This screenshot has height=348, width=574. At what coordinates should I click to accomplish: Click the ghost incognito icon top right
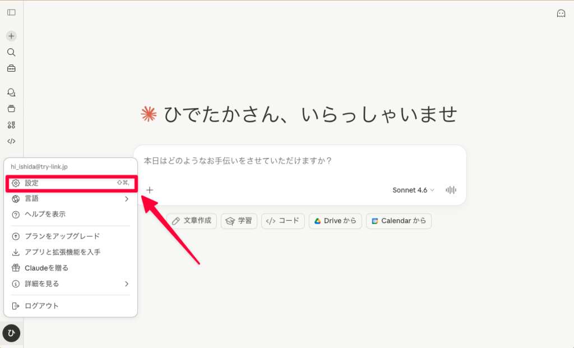pos(561,12)
